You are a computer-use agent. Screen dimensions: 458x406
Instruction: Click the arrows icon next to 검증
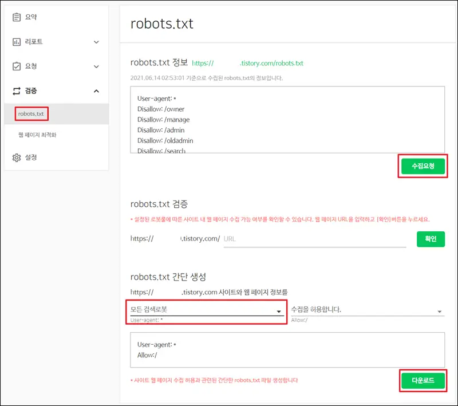[x=17, y=90]
